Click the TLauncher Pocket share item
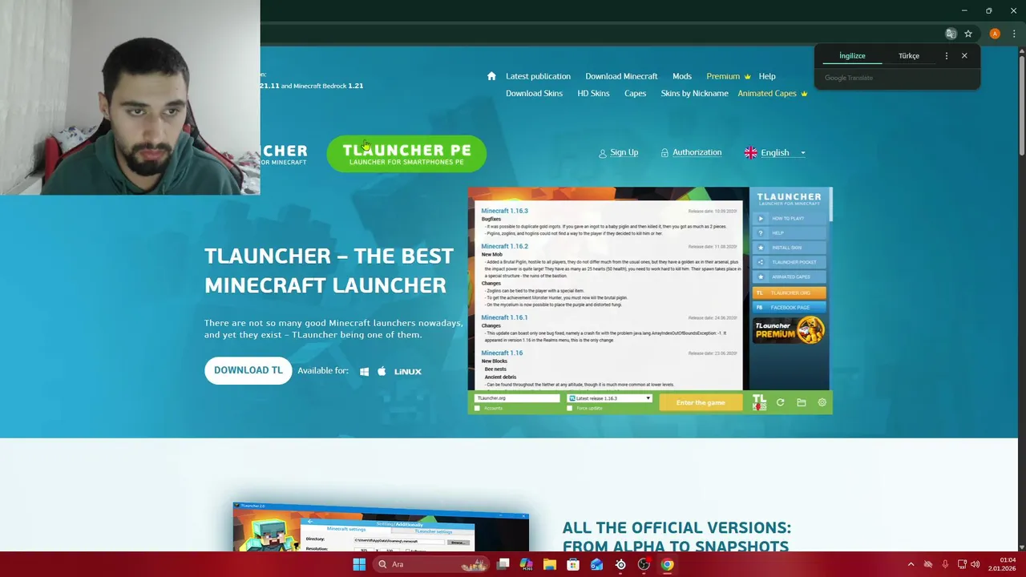 789,262
